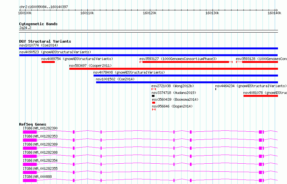The width and height of the screenshot is (287, 184).
Task: Open the ITGB6|NM_001282388 transcript label
Action: [x=40, y=152]
